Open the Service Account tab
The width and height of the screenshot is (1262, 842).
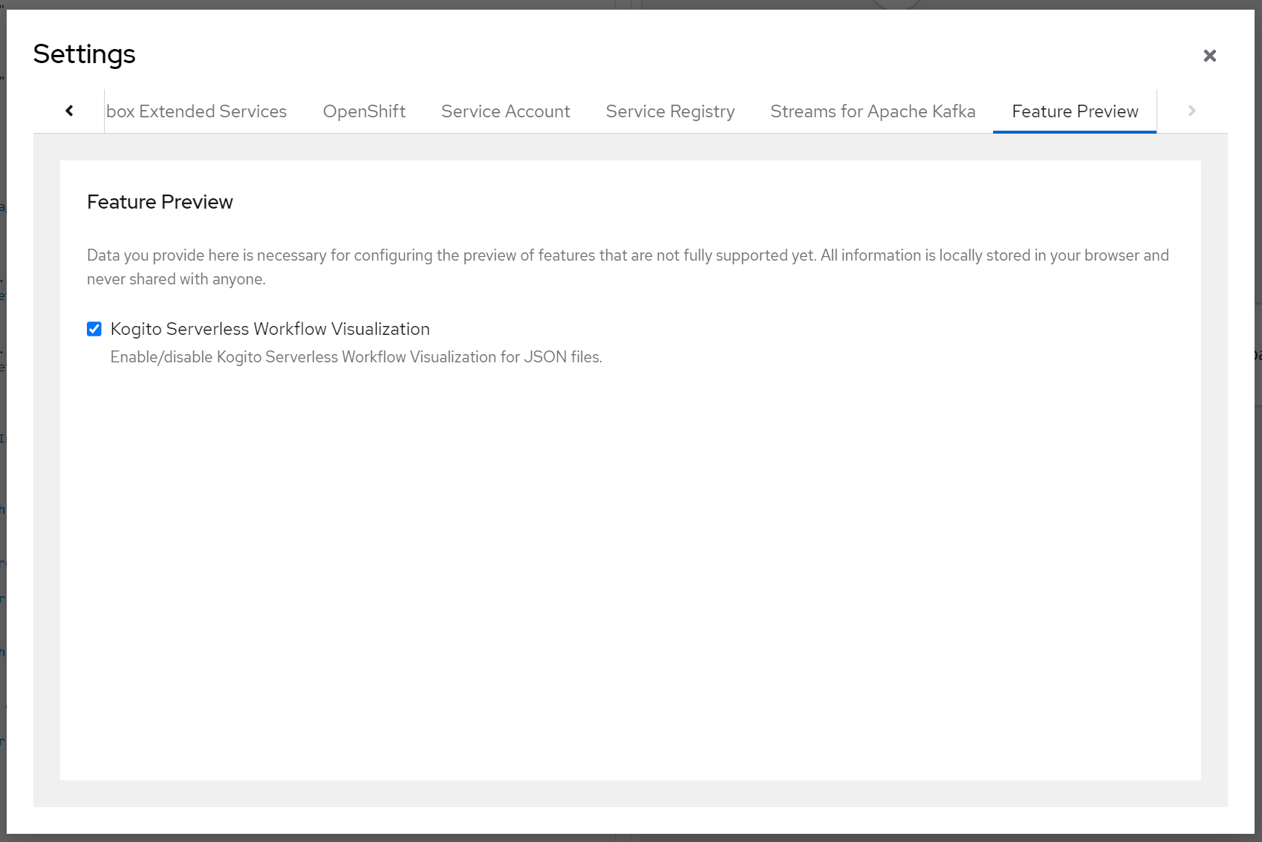505,111
